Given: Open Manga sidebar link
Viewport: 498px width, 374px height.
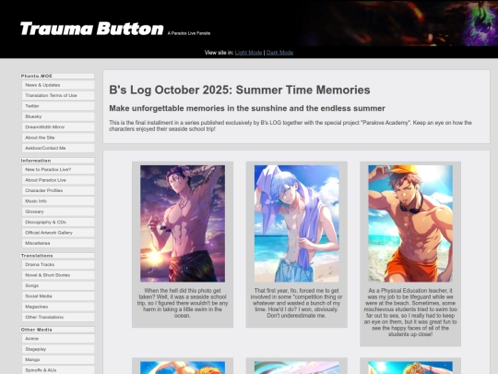Looking at the screenshot, I should click(58, 360).
